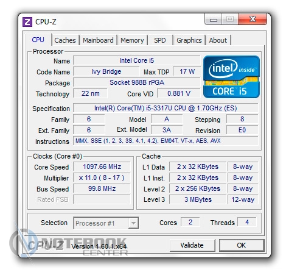Switch to the Caches tab
The height and width of the screenshot is (272, 286).
[65, 40]
